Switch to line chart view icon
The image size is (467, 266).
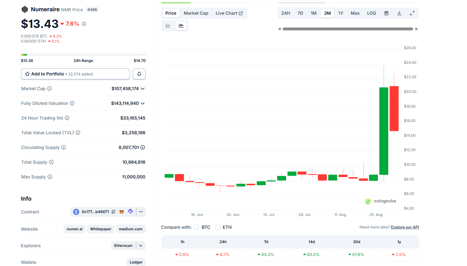(168, 26)
